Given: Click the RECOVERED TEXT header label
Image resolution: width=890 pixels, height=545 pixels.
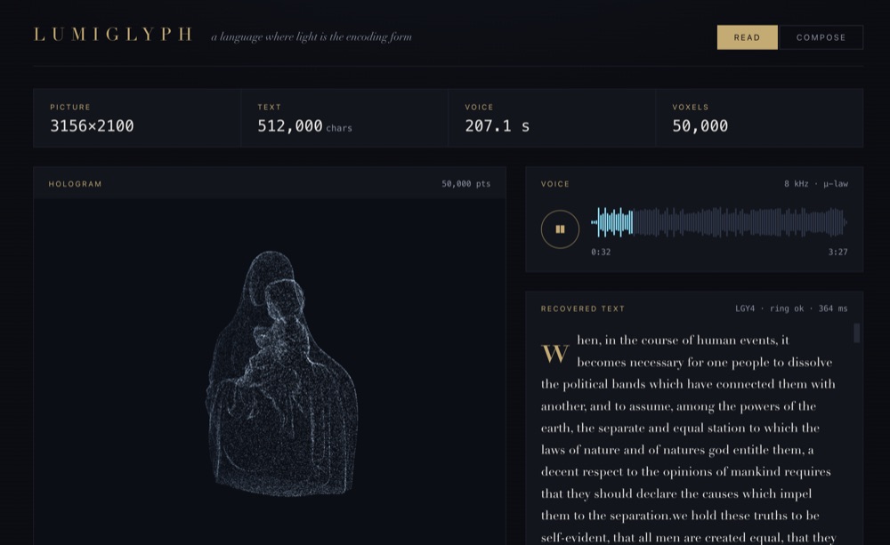Looking at the screenshot, I should pos(582,309).
